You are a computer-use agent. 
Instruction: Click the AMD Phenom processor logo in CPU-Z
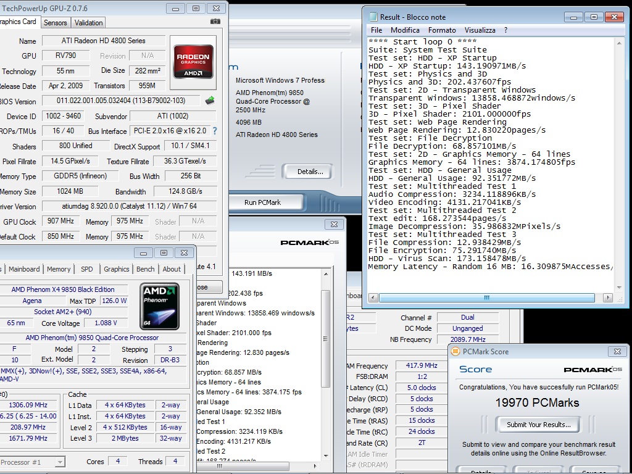(x=160, y=306)
